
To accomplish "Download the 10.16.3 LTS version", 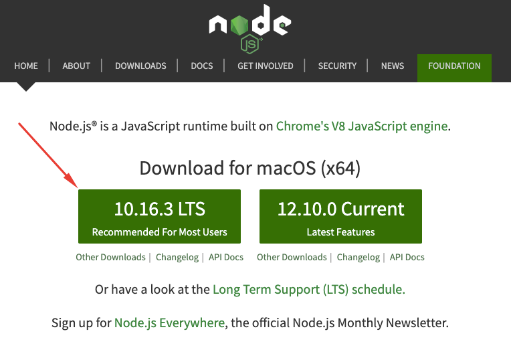I will pyautogui.click(x=159, y=216).
